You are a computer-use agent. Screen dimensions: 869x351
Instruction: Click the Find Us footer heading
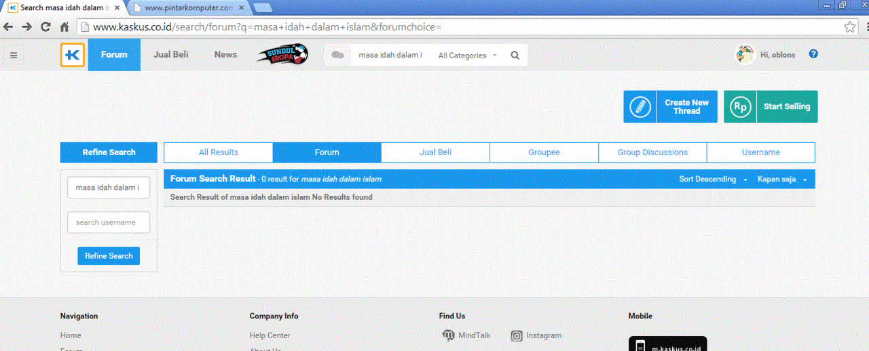coord(452,316)
